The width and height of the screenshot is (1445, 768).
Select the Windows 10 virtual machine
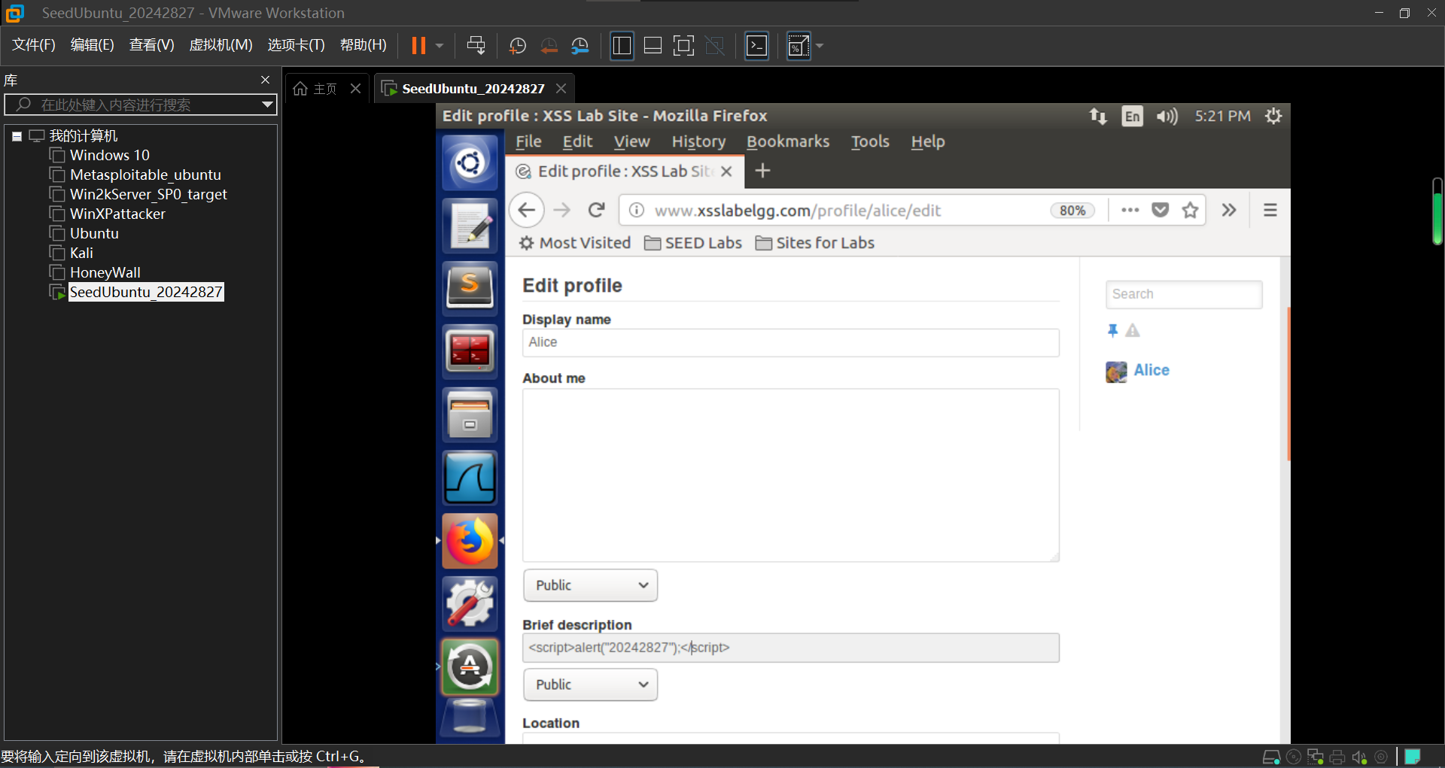[x=109, y=155]
